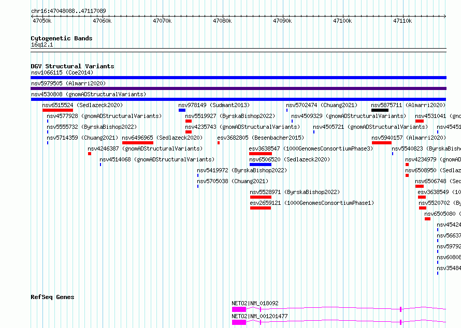Open esv3638547 (1000GenomesConsortiumPhase3) label
This screenshot has height=328, width=461.
point(311,148)
